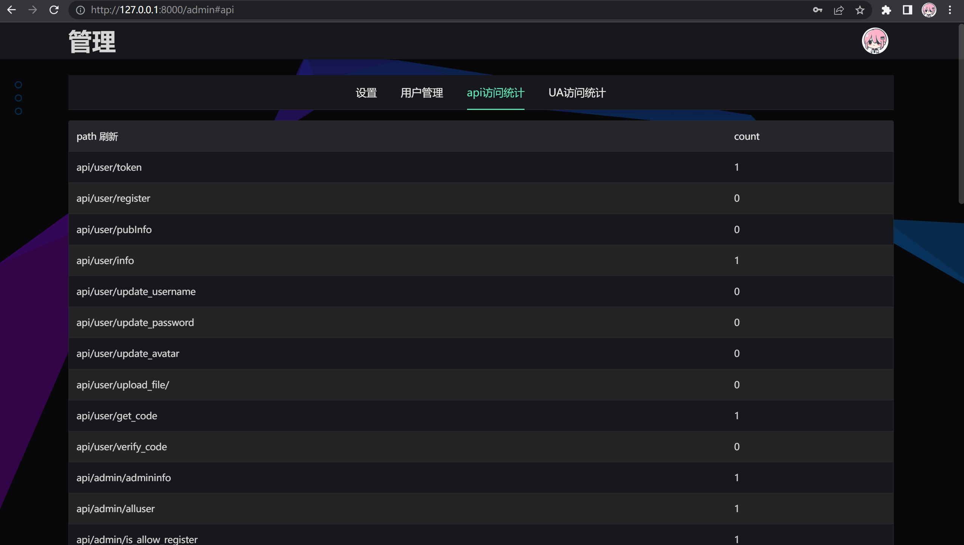Click api/user/upload_file/ path
The width and height of the screenshot is (964, 545).
click(x=123, y=385)
